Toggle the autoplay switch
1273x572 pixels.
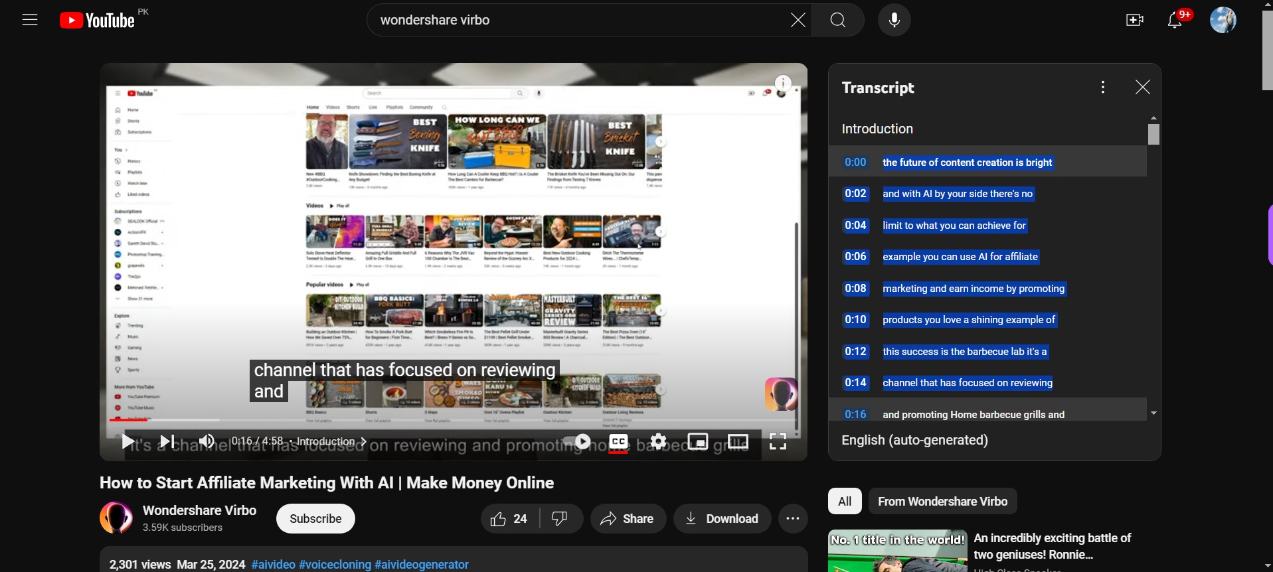point(577,441)
